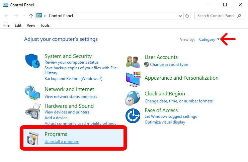
Task: Open the File menu
Action: (x=6, y=25)
